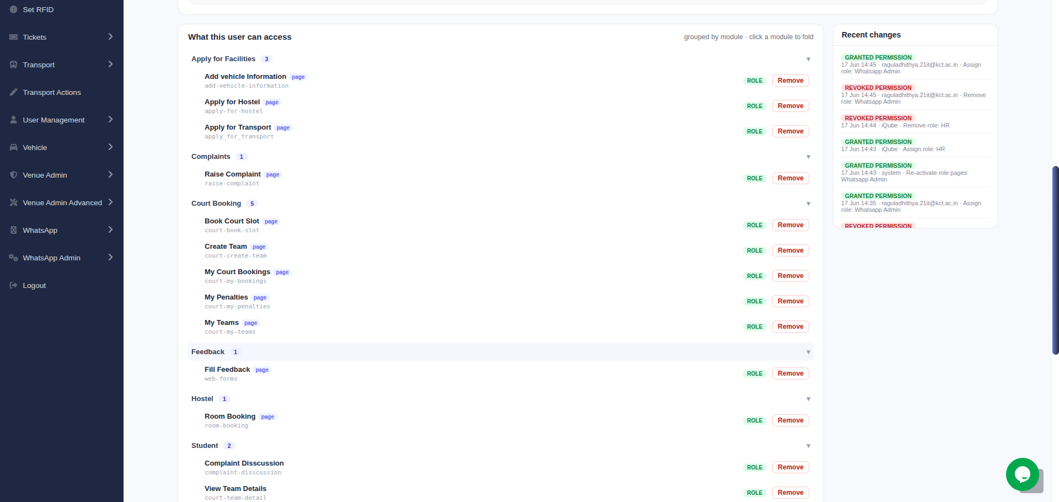Remove My Teams access
Image resolution: width=1059 pixels, height=502 pixels.
click(x=790, y=327)
